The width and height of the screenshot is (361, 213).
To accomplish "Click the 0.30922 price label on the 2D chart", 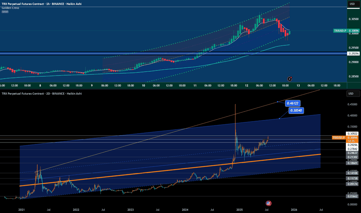I will [x=352, y=134].
